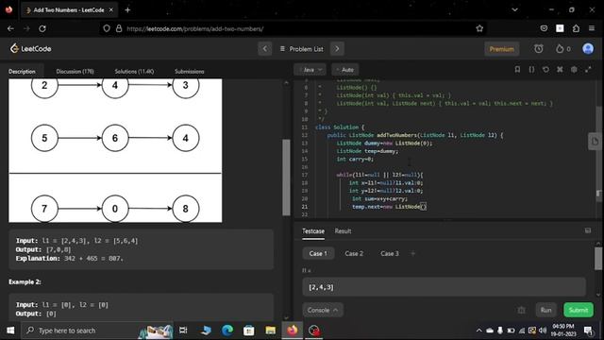Open a new browser tab
This screenshot has width=604, height=340.
tap(127, 10)
